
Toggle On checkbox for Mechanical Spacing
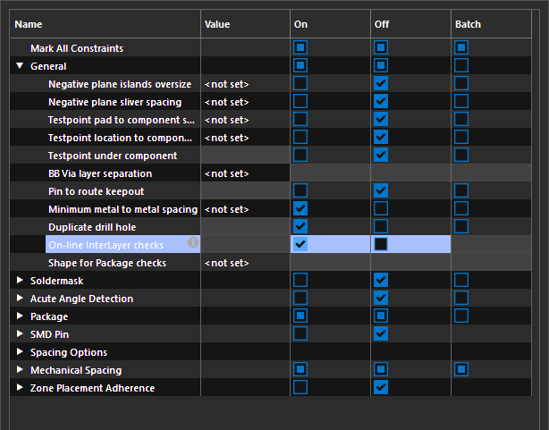click(x=300, y=369)
